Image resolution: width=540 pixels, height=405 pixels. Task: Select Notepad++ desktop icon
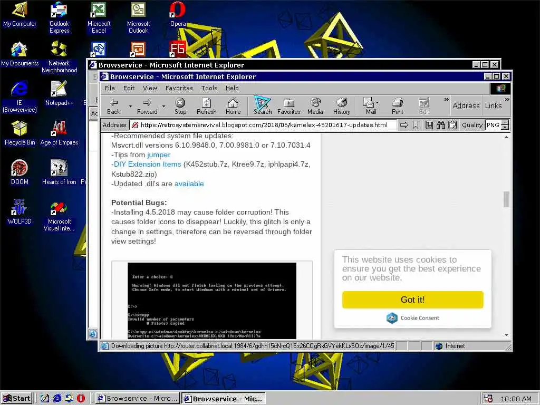[x=59, y=94]
